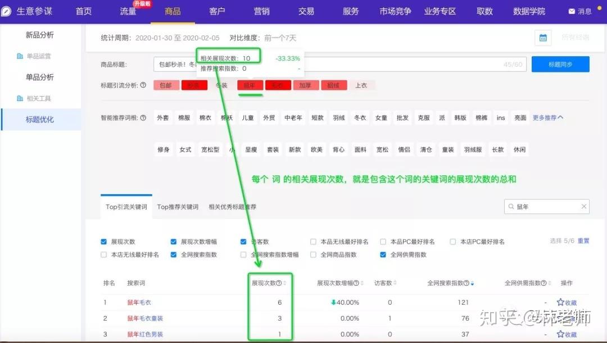Sort by 展现次数 column arrows

pos(285,283)
